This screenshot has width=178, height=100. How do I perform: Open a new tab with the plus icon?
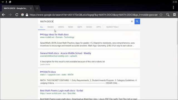(37, 8)
